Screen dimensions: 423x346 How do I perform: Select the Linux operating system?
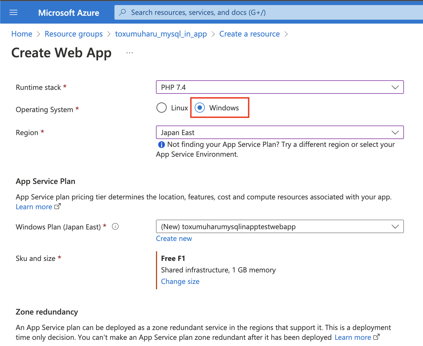(162, 108)
